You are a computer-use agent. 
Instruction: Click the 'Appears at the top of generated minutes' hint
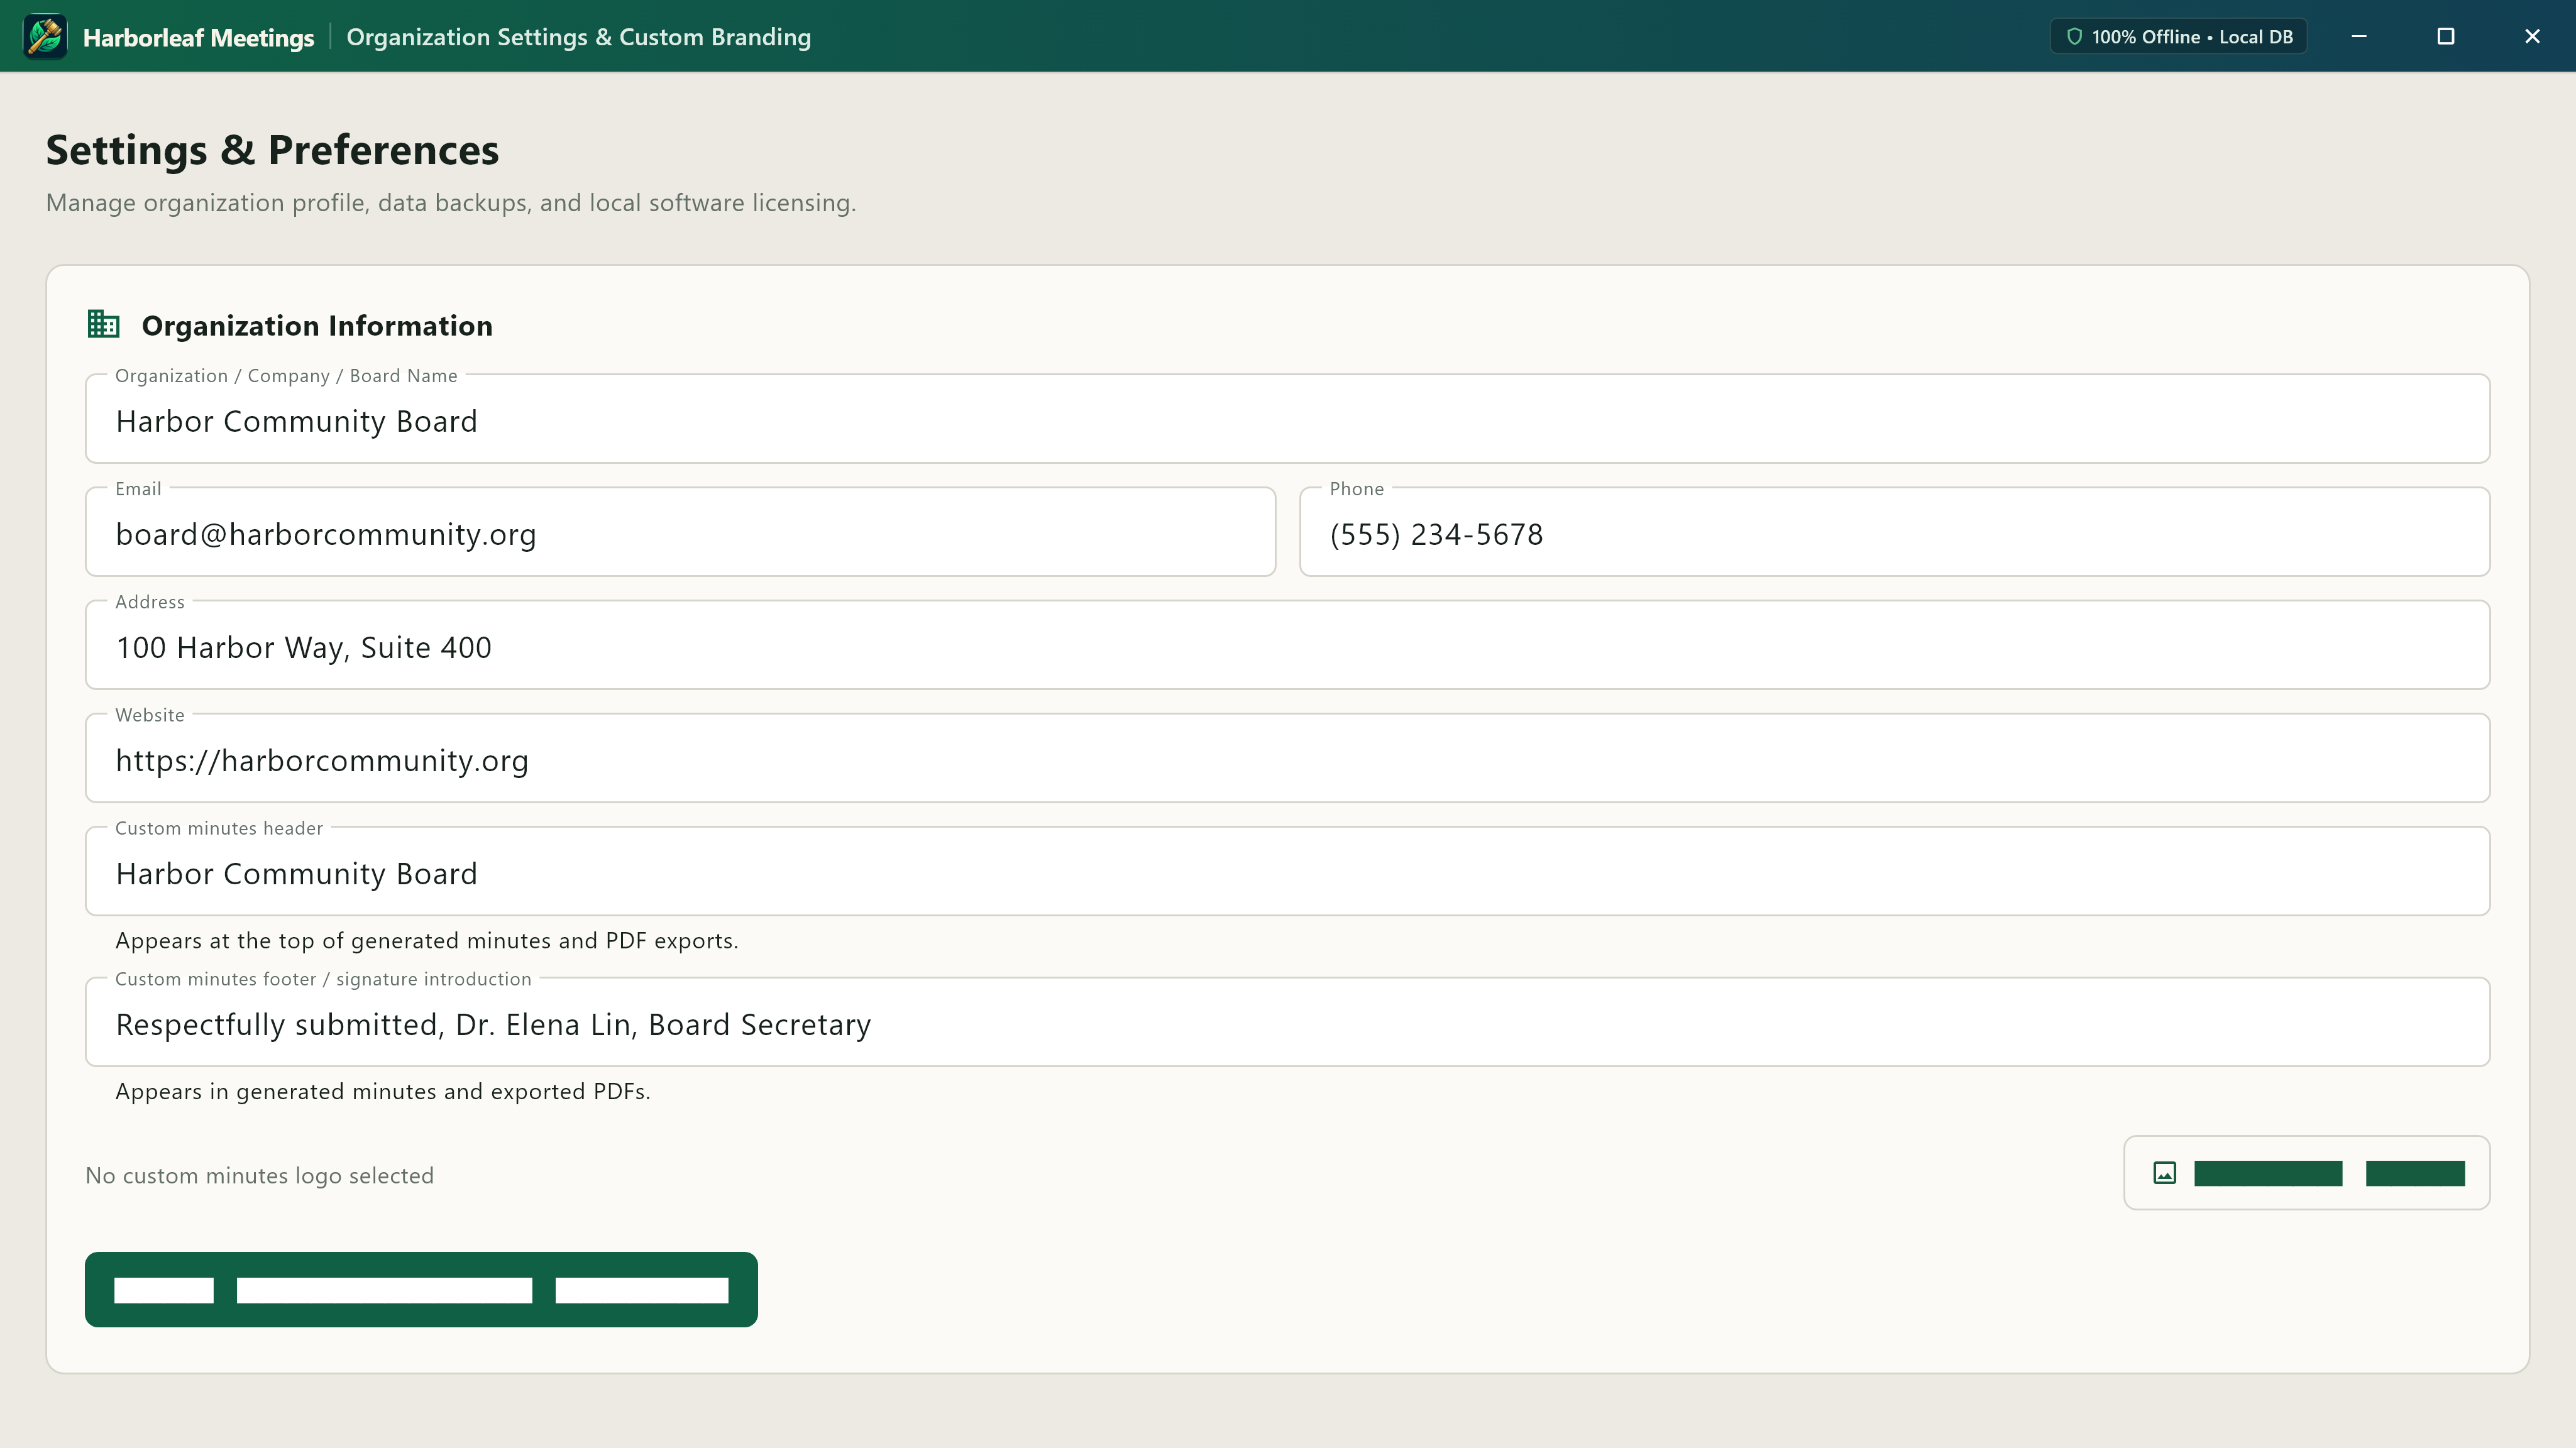click(426, 940)
